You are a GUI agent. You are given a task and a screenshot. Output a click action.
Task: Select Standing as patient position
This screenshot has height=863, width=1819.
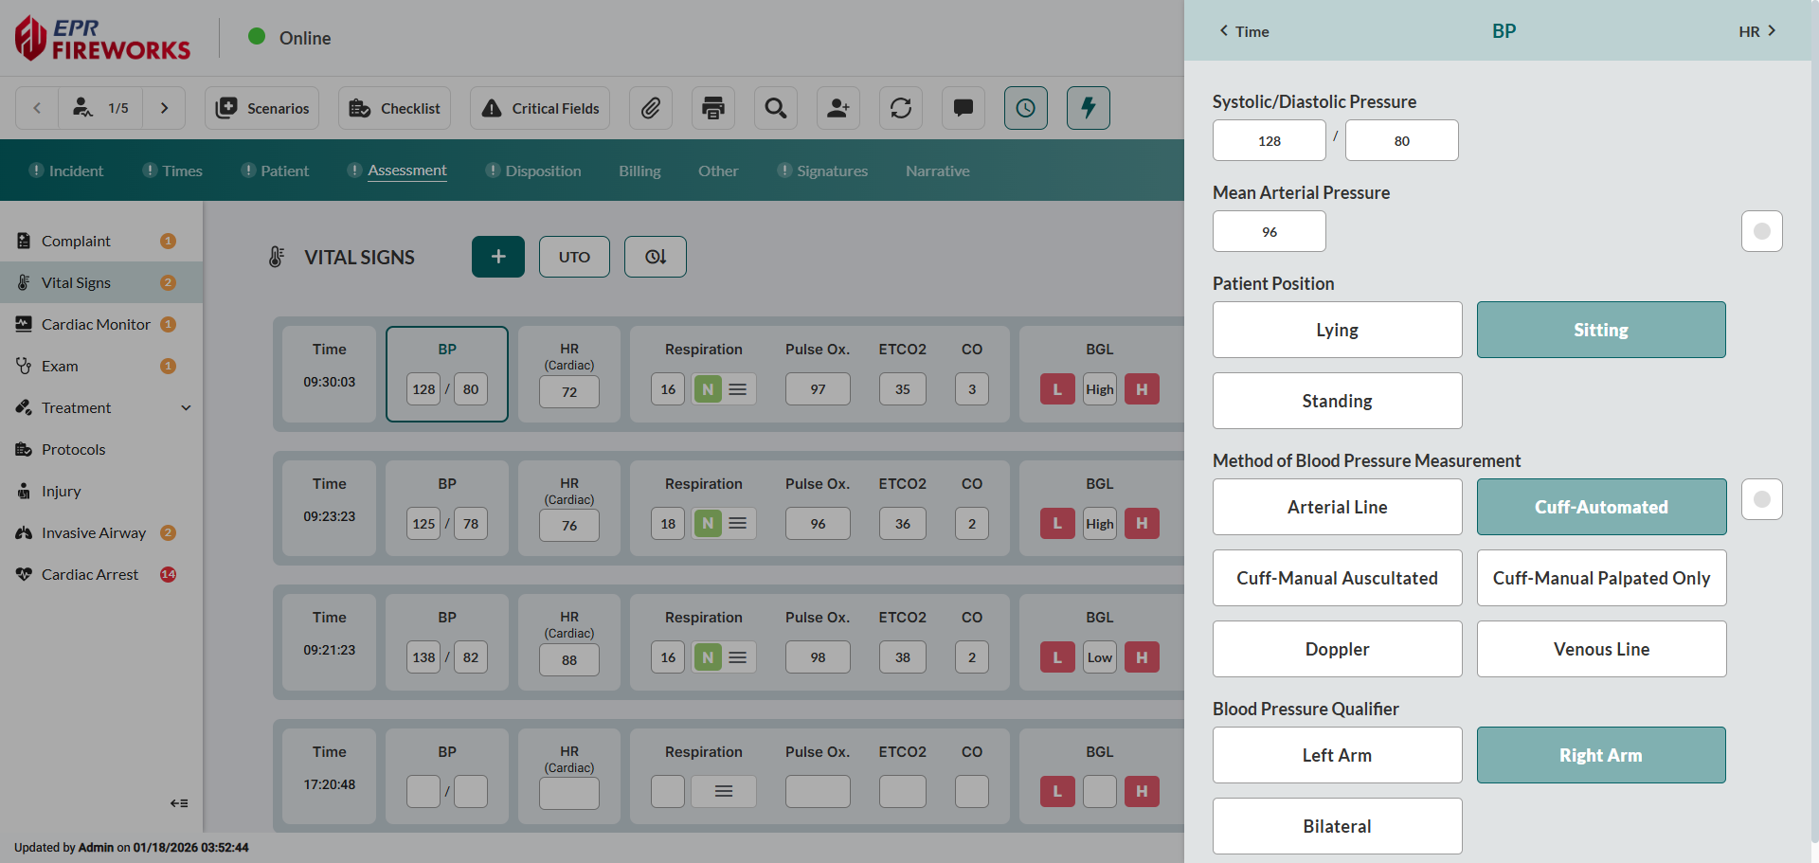pyautogui.click(x=1337, y=400)
